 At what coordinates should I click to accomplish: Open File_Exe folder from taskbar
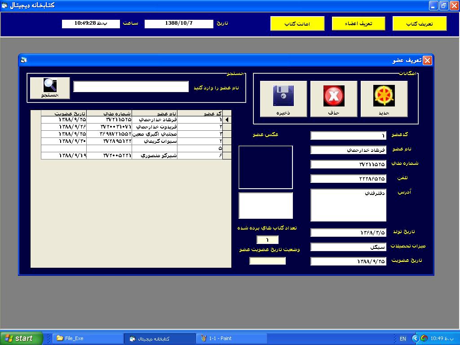coord(88,338)
